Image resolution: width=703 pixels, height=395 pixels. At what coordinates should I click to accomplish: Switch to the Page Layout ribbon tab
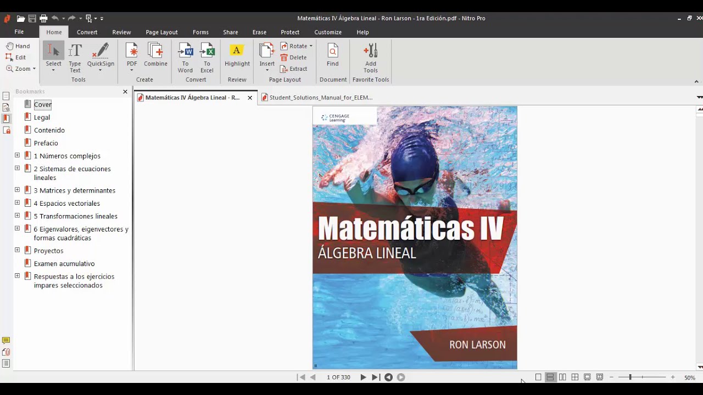(x=161, y=32)
